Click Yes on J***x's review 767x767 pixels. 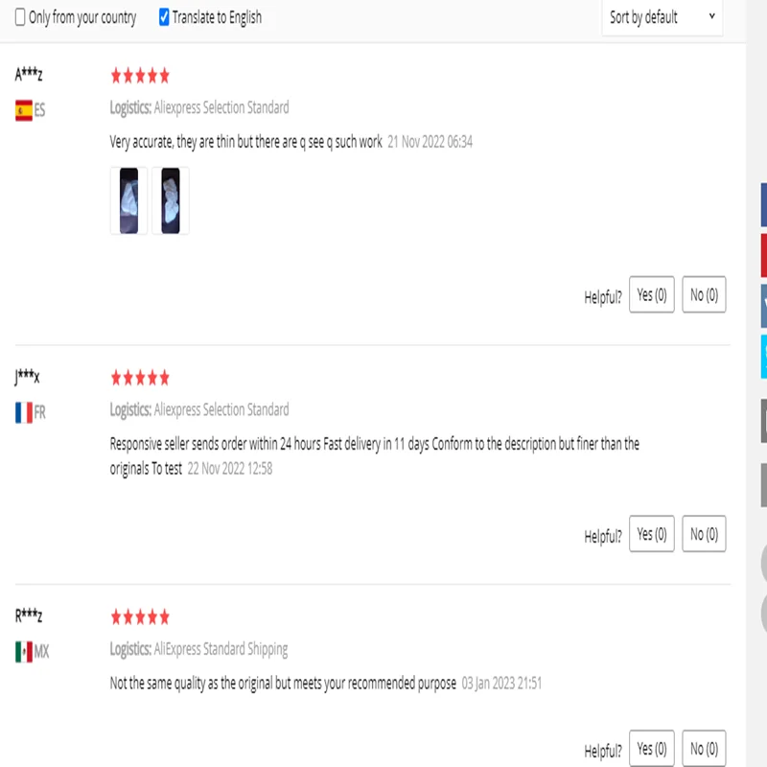pyautogui.click(x=652, y=534)
